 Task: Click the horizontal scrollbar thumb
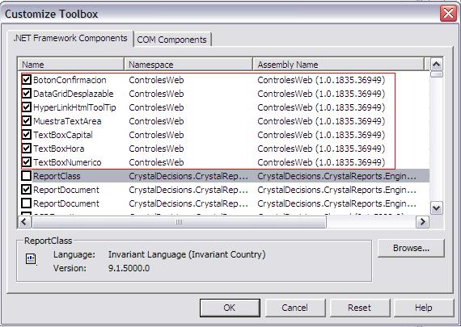coord(179,222)
